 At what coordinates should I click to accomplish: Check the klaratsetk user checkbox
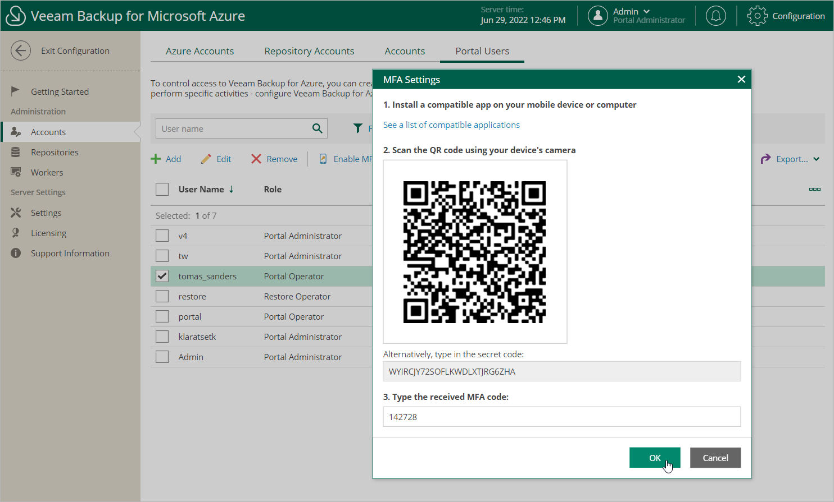click(162, 337)
